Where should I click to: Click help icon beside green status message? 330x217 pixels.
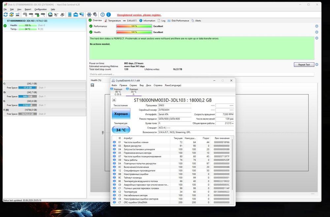pyautogui.click(x=317, y=38)
